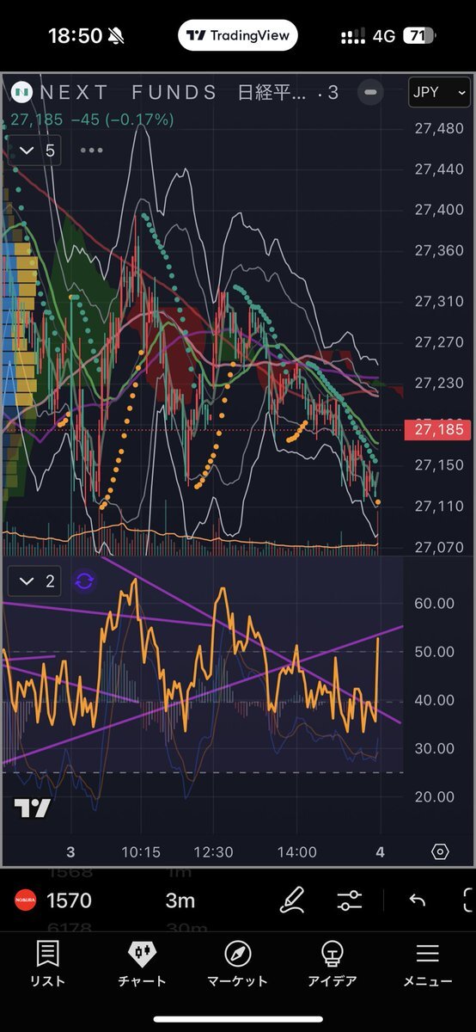Screen dimensions: 476x1032
Task: Tap the green N symbol logo
Action: click(x=21, y=92)
